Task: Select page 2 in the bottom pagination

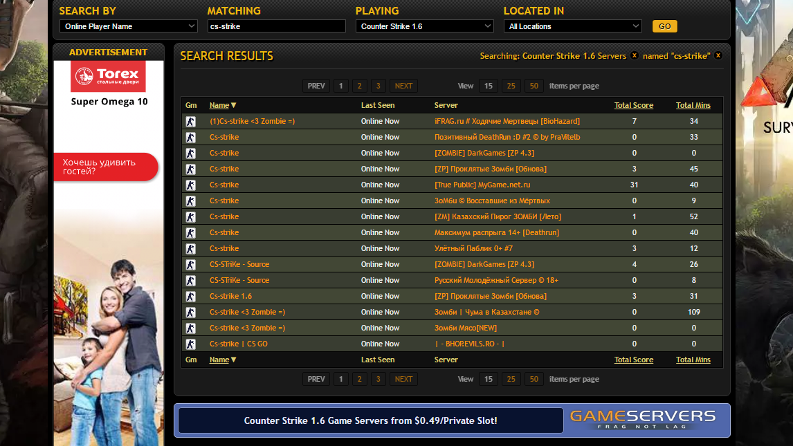Action: click(x=360, y=379)
